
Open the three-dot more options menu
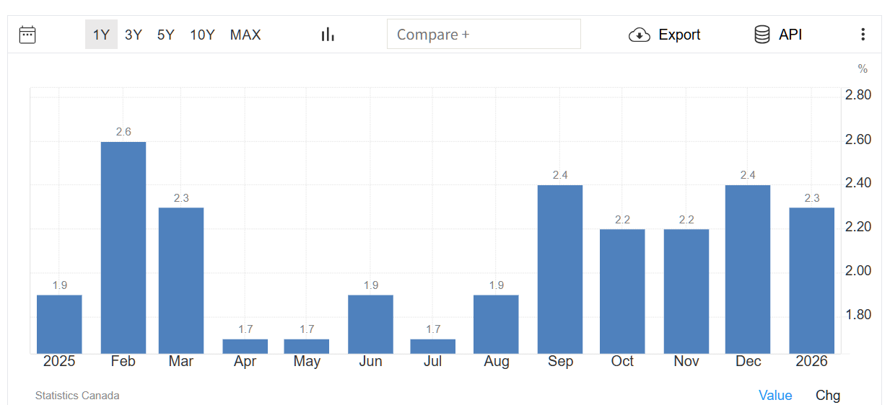click(863, 35)
